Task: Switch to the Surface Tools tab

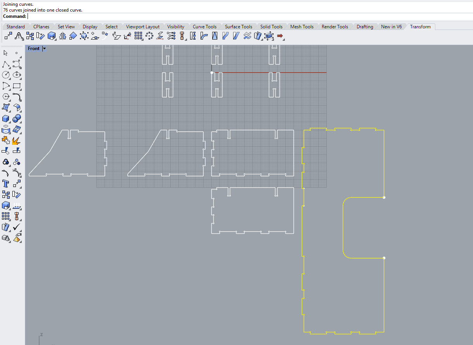Action: pyautogui.click(x=238, y=27)
